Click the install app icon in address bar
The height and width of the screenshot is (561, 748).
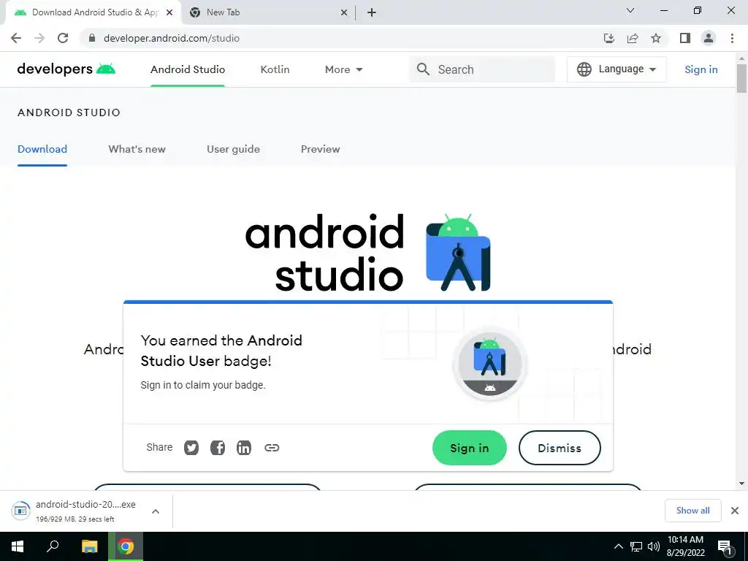(x=609, y=38)
